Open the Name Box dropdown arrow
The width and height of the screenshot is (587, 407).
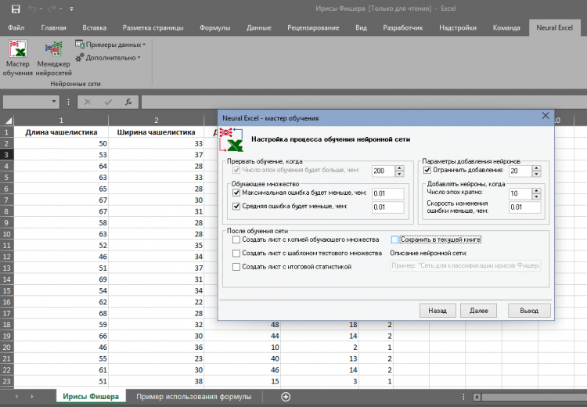(54, 102)
